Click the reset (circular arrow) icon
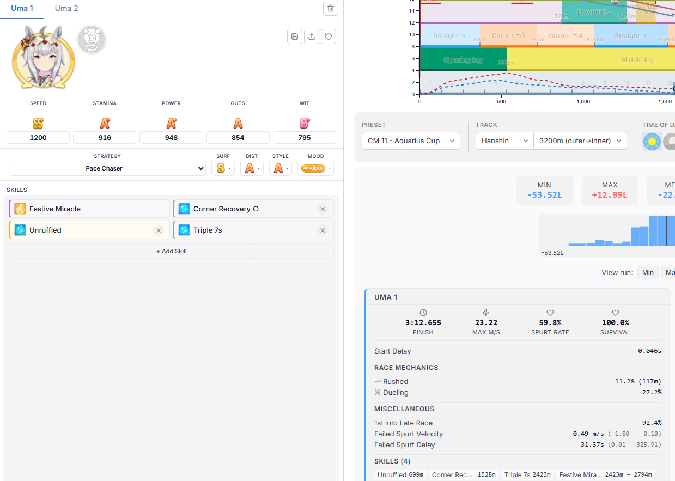675x481 pixels. pos(329,36)
